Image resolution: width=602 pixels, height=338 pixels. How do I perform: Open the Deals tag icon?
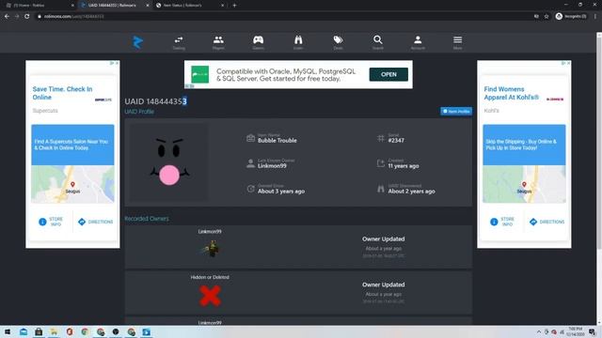point(338,42)
